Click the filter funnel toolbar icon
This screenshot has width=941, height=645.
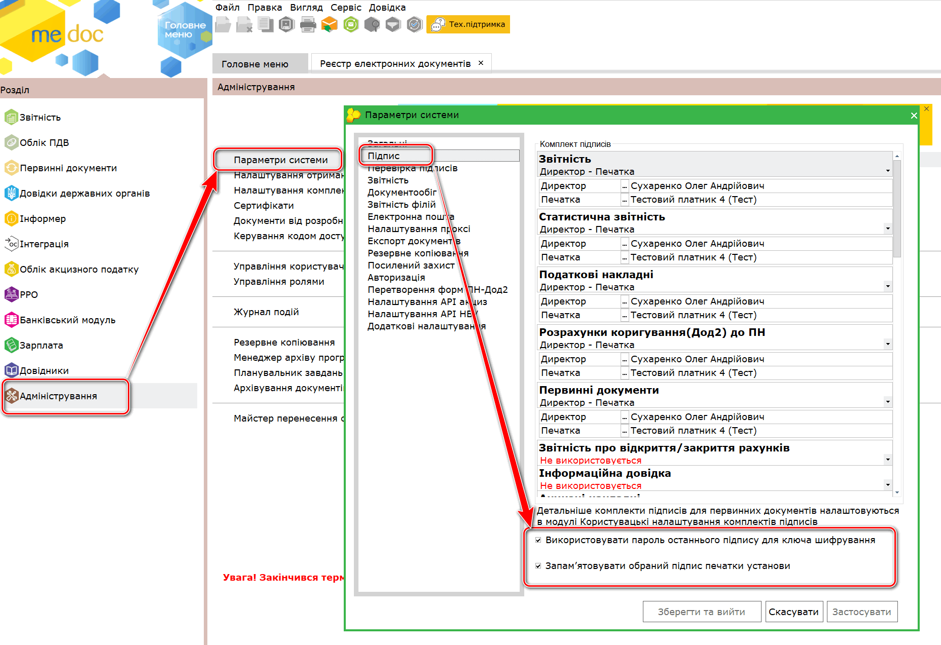[393, 24]
